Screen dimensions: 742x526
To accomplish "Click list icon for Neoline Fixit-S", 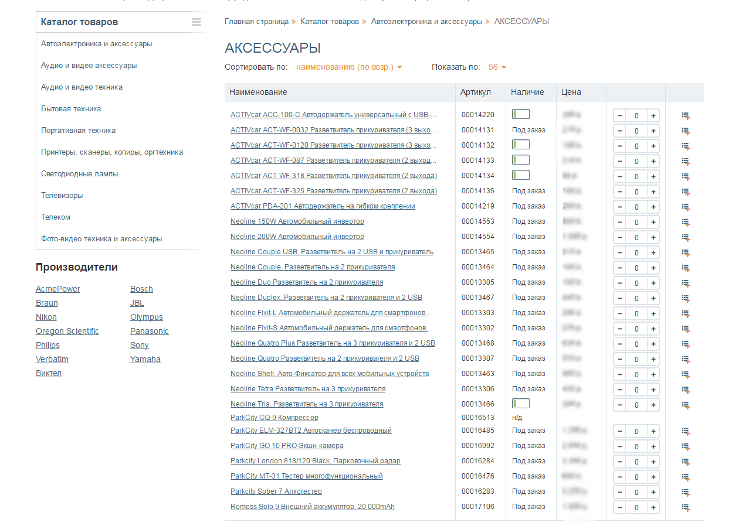I will pyautogui.click(x=686, y=329).
